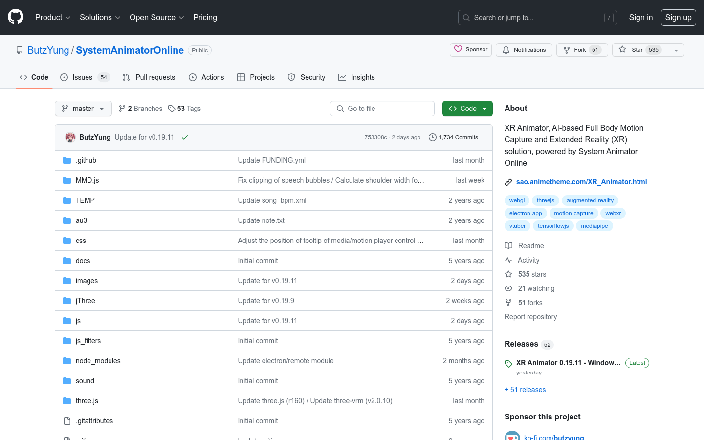704x440 pixels.
Task: Click the images folder icon
Action: click(x=67, y=281)
